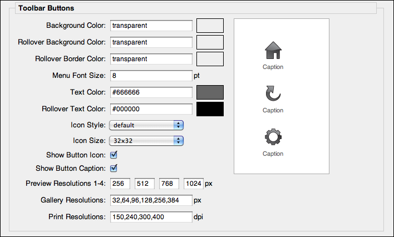The width and height of the screenshot is (394, 237).
Task: Click the Toolbar Buttons section heading
Action: (46, 8)
